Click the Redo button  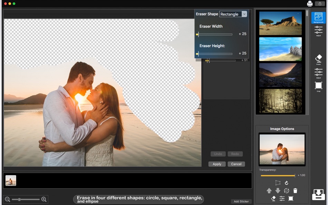click(x=235, y=154)
